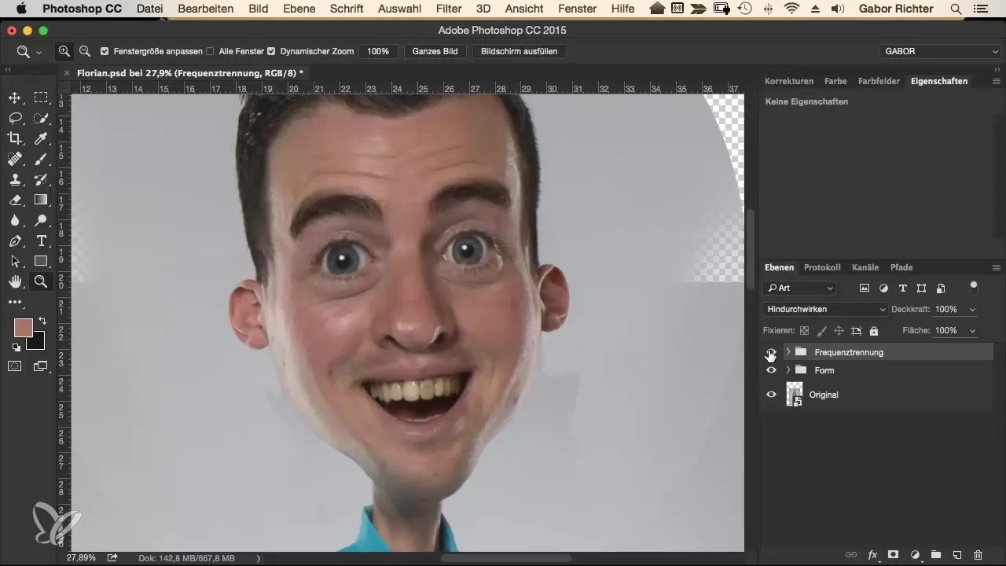
Task: Select the Brush tool
Action: tap(41, 160)
